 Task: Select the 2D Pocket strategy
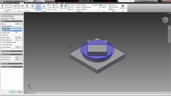tap(38, 7)
